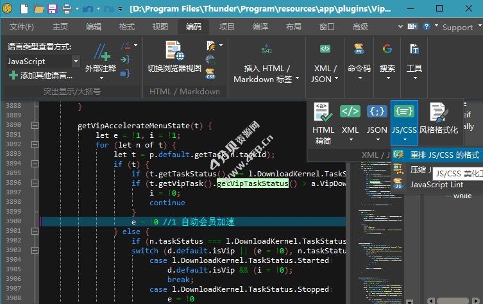
Task: Switch to the 窗口 ribbon tab
Action: (327, 27)
